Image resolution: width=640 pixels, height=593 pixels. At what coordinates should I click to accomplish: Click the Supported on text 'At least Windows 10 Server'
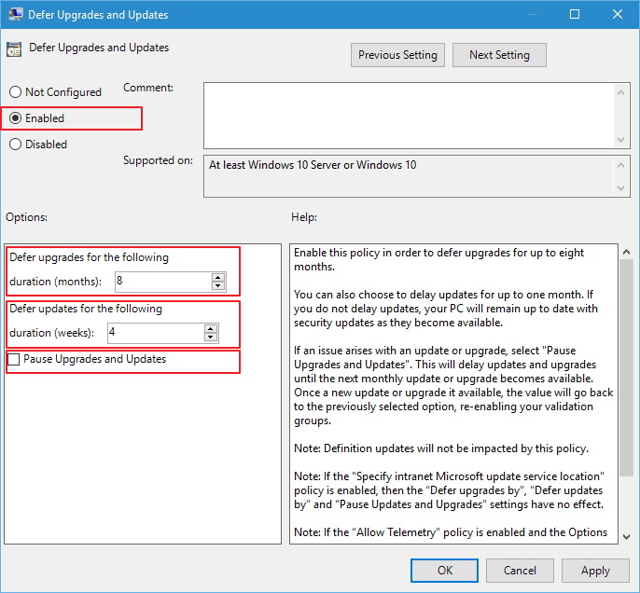click(x=274, y=165)
